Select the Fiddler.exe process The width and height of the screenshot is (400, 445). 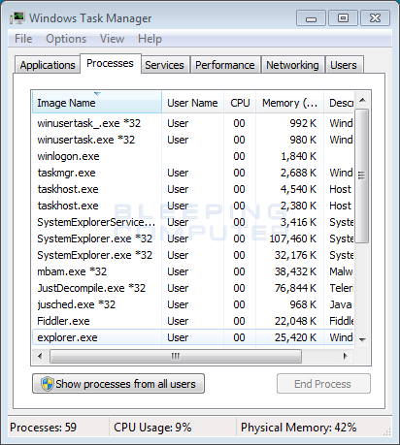coord(193,321)
